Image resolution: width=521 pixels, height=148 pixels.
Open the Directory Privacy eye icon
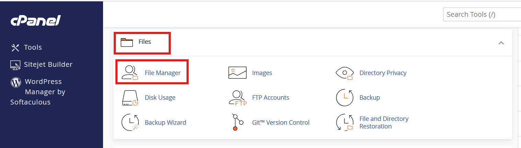(x=344, y=73)
